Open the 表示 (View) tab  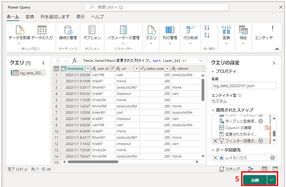click(x=81, y=17)
